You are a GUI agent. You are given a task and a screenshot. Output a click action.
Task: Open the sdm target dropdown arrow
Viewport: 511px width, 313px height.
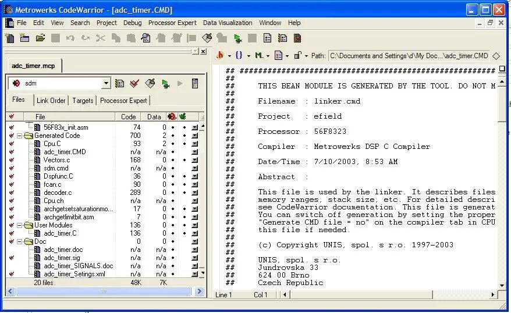click(x=106, y=83)
